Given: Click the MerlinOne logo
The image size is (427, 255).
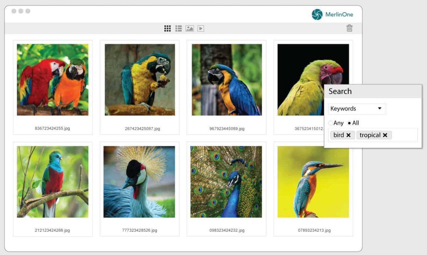Looking at the screenshot, I should pos(332,14).
